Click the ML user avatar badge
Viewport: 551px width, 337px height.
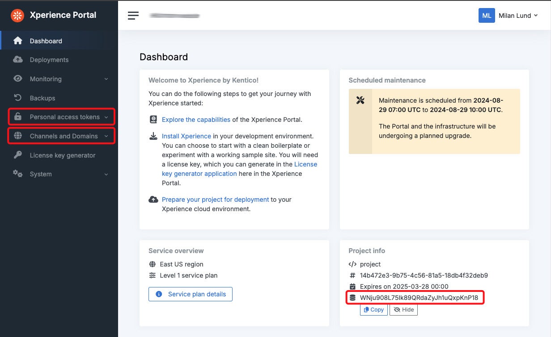point(487,16)
